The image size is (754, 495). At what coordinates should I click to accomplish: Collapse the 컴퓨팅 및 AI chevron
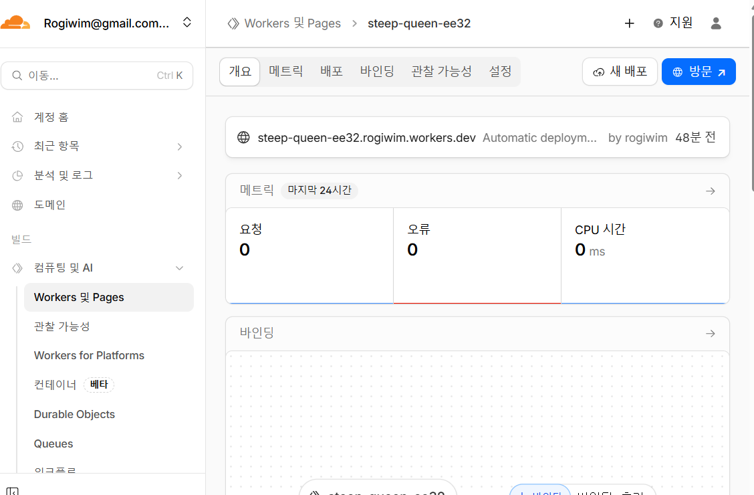point(179,268)
